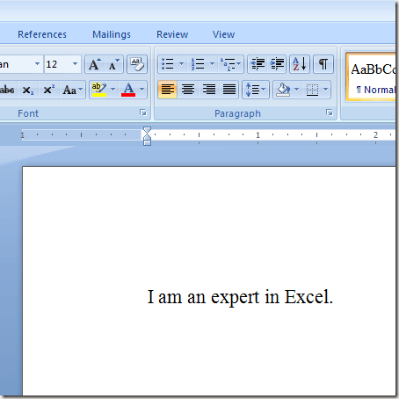Click the Grow Font button
The width and height of the screenshot is (399, 399).
(x=95, y=64)
